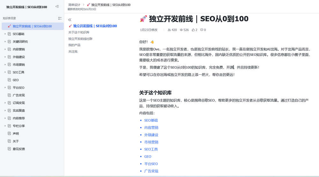Click the like thumbs-up icon showing 2
The width and height of the screenshot is (319, 177).
(193, 30)
